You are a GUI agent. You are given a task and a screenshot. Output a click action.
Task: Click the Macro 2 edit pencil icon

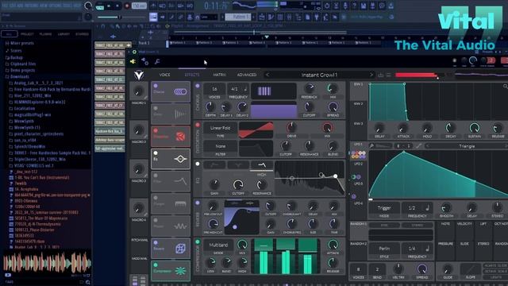146,137
